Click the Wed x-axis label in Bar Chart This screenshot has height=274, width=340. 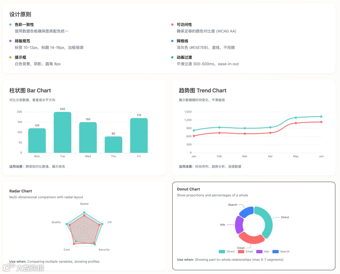(x=88, y=156)
